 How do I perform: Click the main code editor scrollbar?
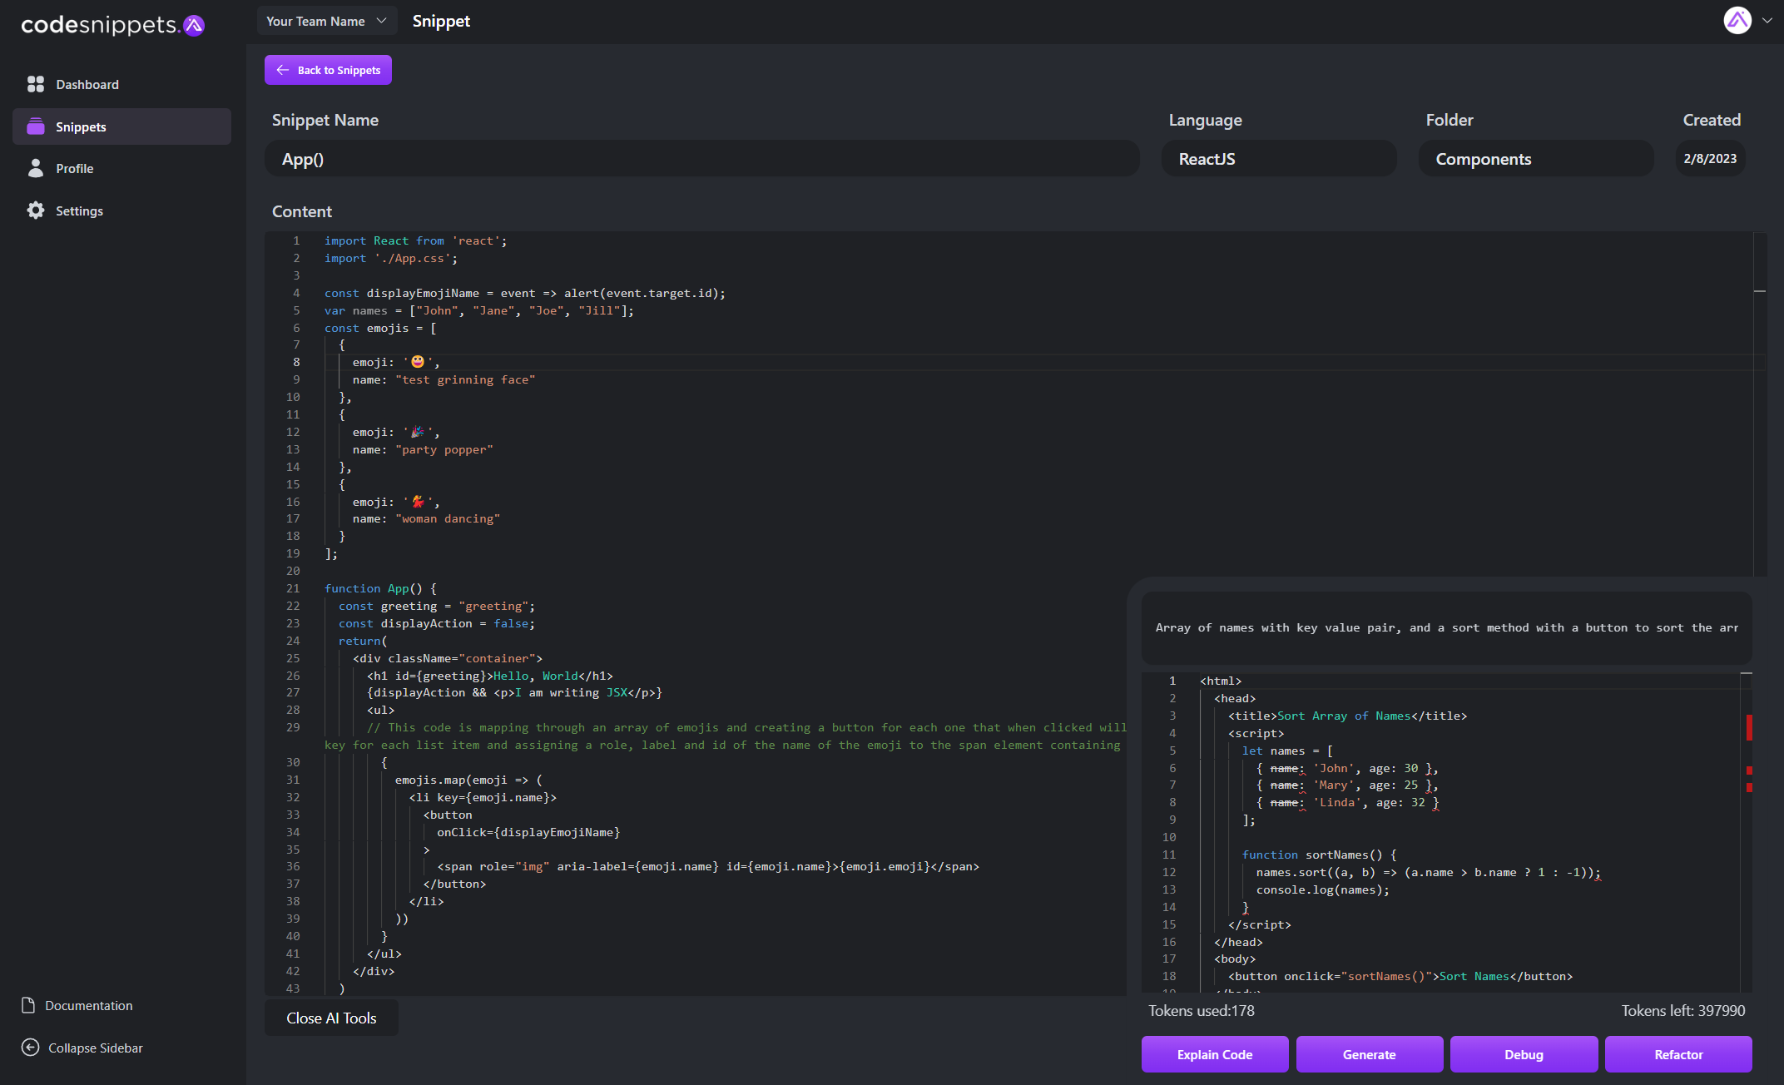(x=1760, y=403)
